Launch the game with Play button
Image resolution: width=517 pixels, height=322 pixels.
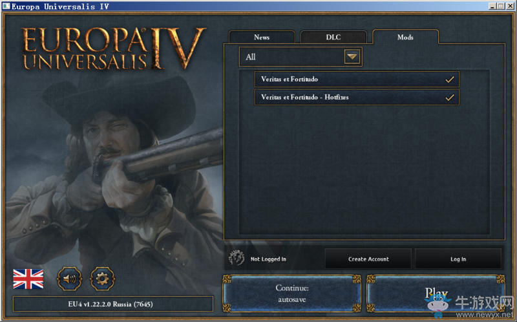click(436, 294)
